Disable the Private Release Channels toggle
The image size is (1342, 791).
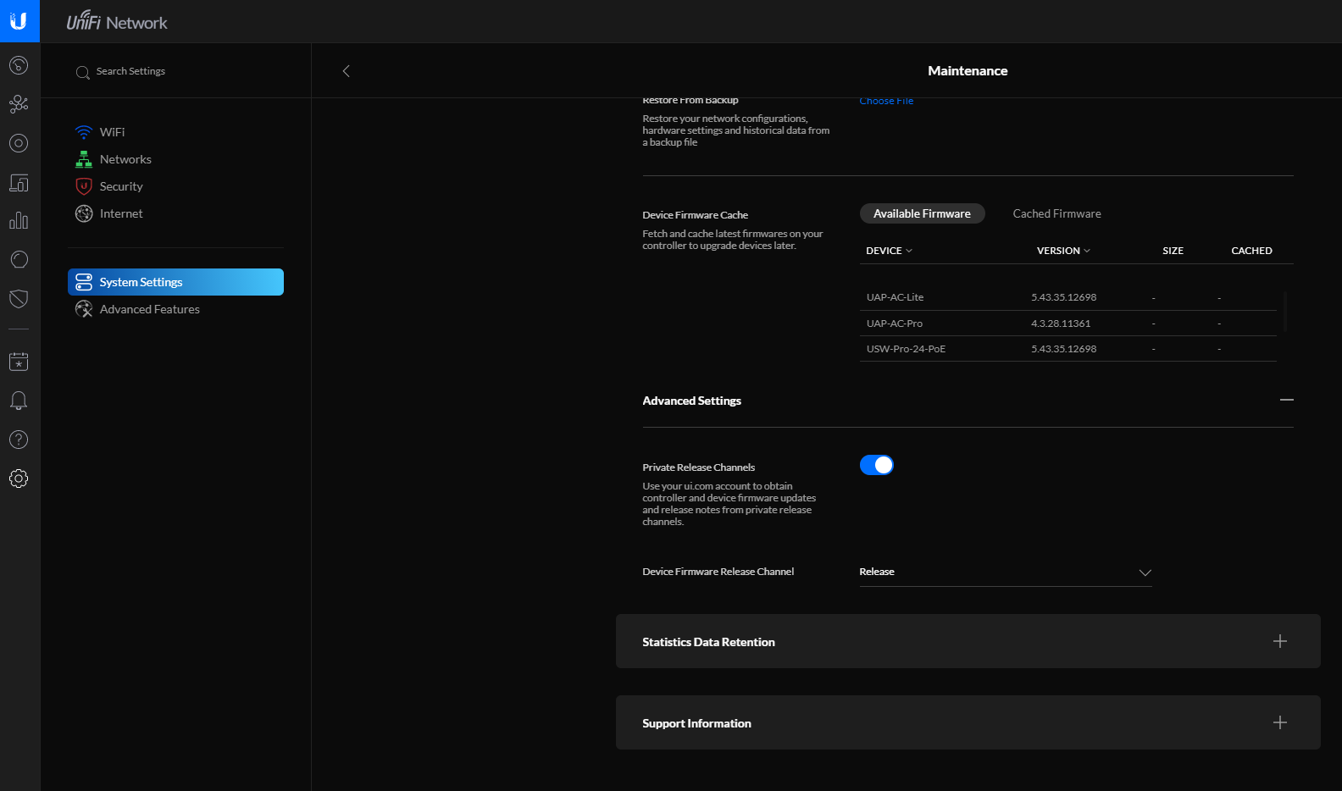click(876, 465)
